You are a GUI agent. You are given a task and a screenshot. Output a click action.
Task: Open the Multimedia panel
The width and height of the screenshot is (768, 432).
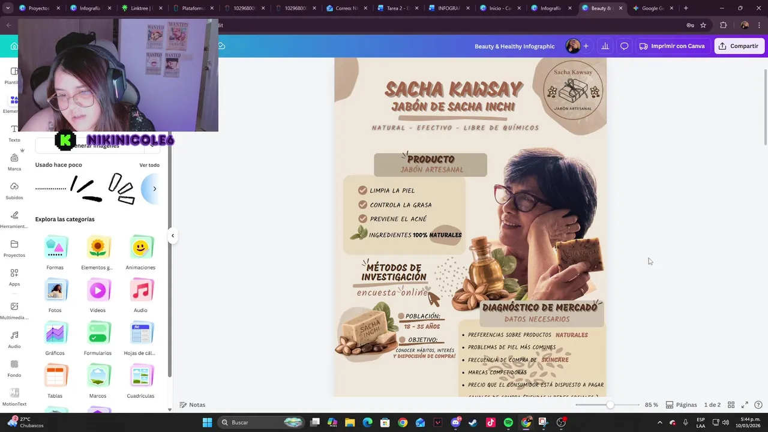(14, 311)
